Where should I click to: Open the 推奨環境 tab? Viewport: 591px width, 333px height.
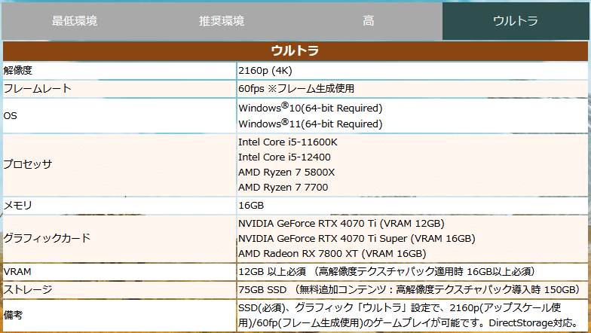pos(222,21)
